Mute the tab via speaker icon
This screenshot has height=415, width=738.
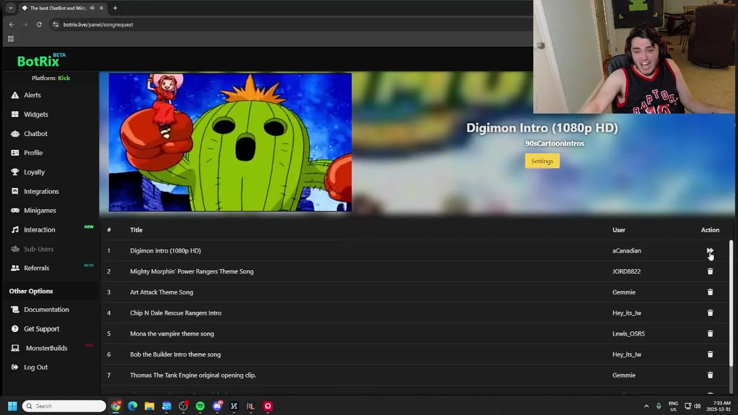(x=92, y=8)
